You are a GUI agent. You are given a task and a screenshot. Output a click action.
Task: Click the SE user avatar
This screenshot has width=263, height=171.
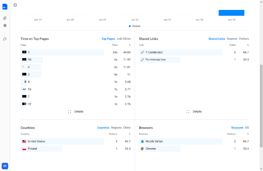click(5, 166)
